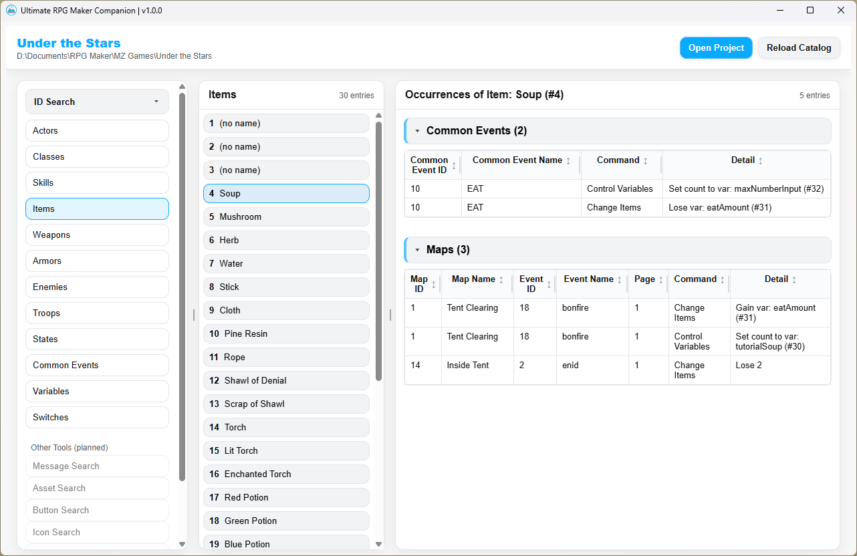Select the Mushroom item entry
This screenshot has height=556, width=857.
point(286,217)
